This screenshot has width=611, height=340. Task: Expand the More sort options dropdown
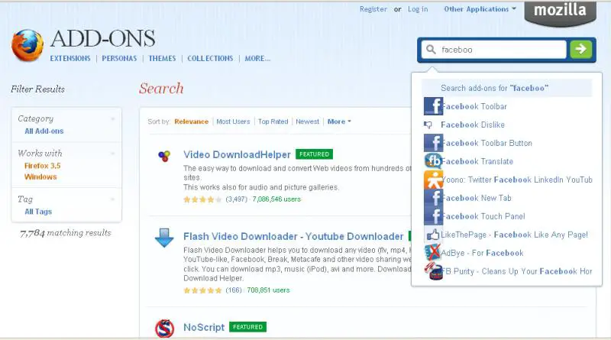point(339,121)
